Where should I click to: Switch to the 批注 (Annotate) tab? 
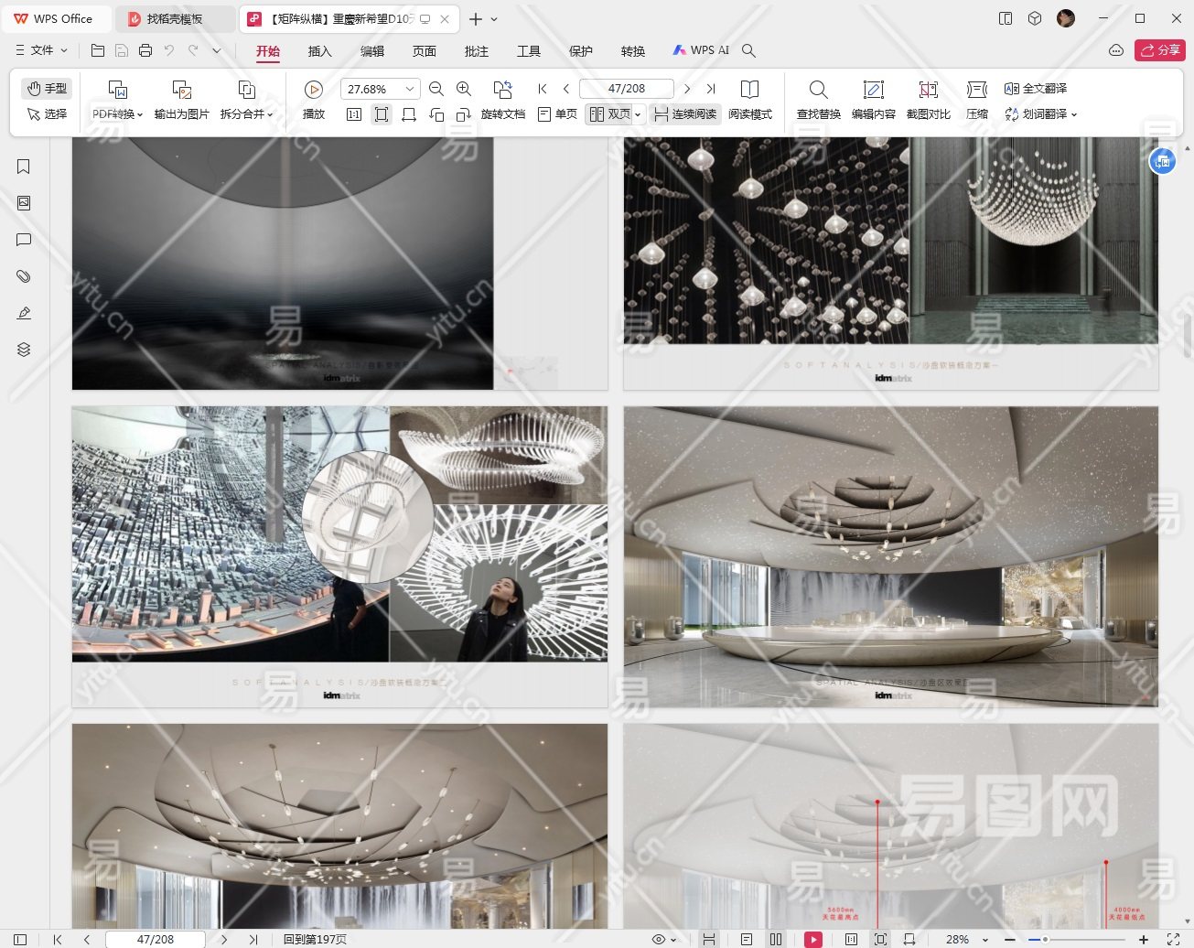coord(476,51)
